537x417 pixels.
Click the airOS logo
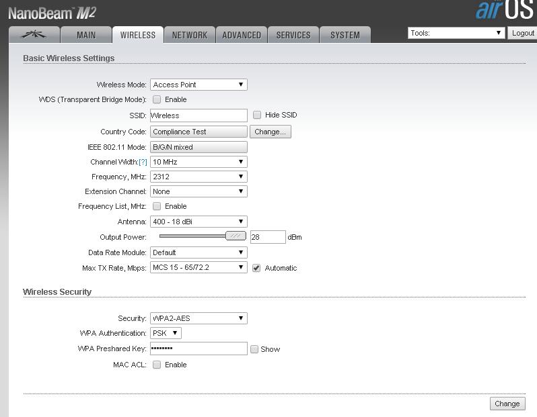505,9
